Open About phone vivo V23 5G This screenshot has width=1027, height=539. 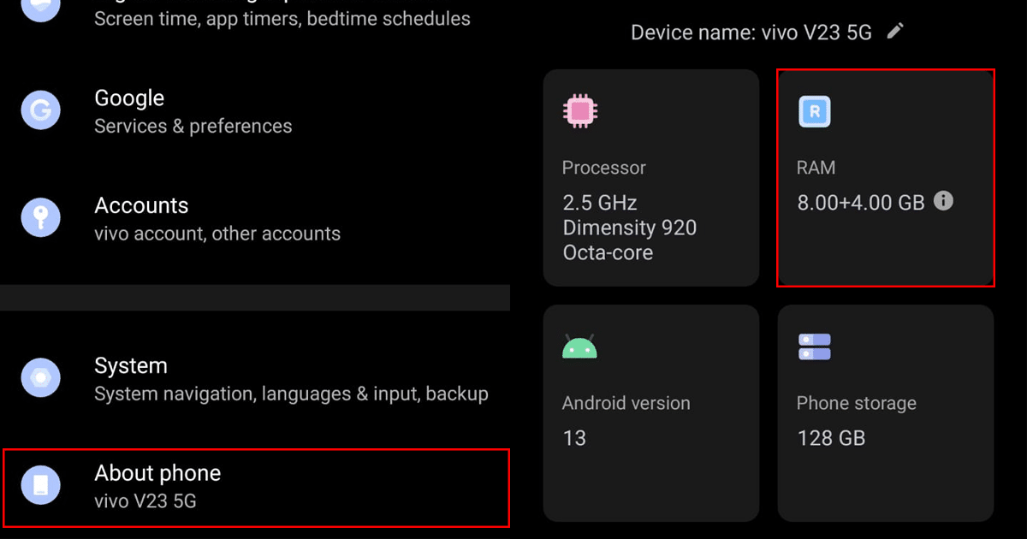click(257, 486)
